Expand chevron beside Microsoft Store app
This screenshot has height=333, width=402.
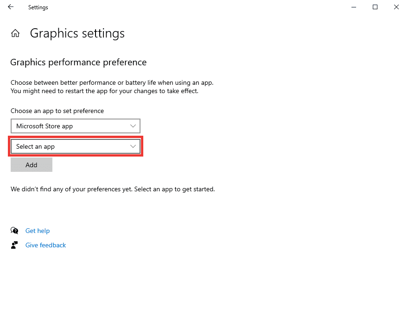[133, 126]
